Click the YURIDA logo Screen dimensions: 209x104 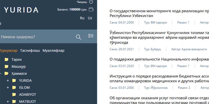pos(21,10)
